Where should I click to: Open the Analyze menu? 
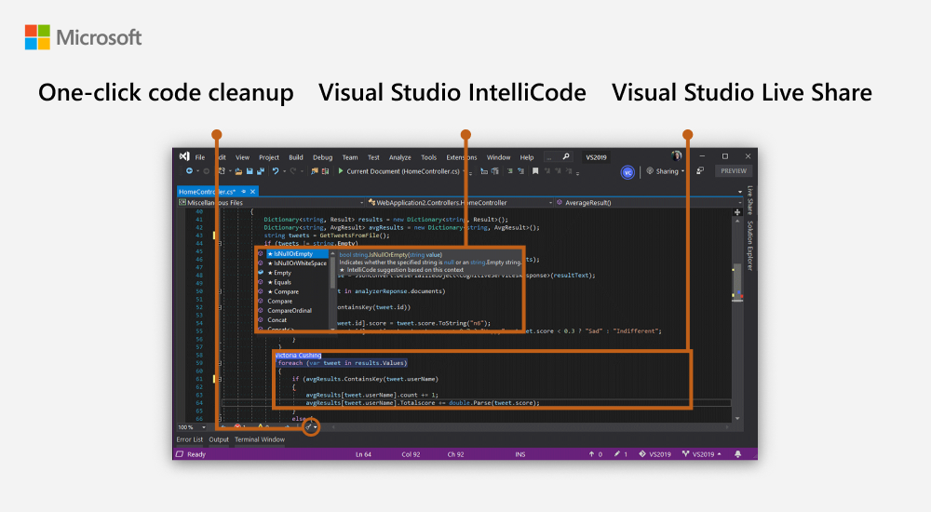coord(399,157)
